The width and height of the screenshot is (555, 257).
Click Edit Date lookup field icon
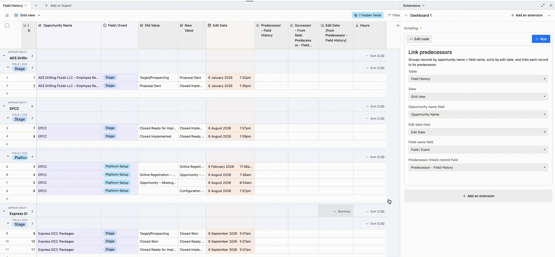[x=322, y=25]
